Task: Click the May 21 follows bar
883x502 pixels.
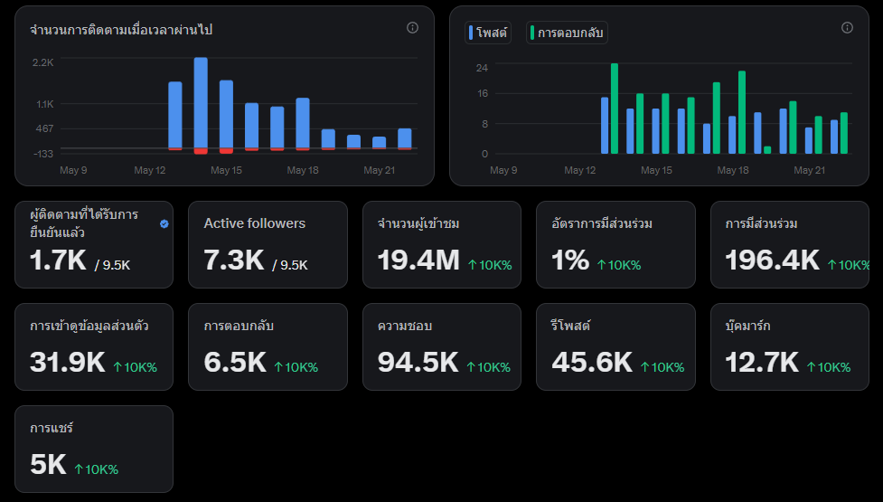Action: point(379,142)
